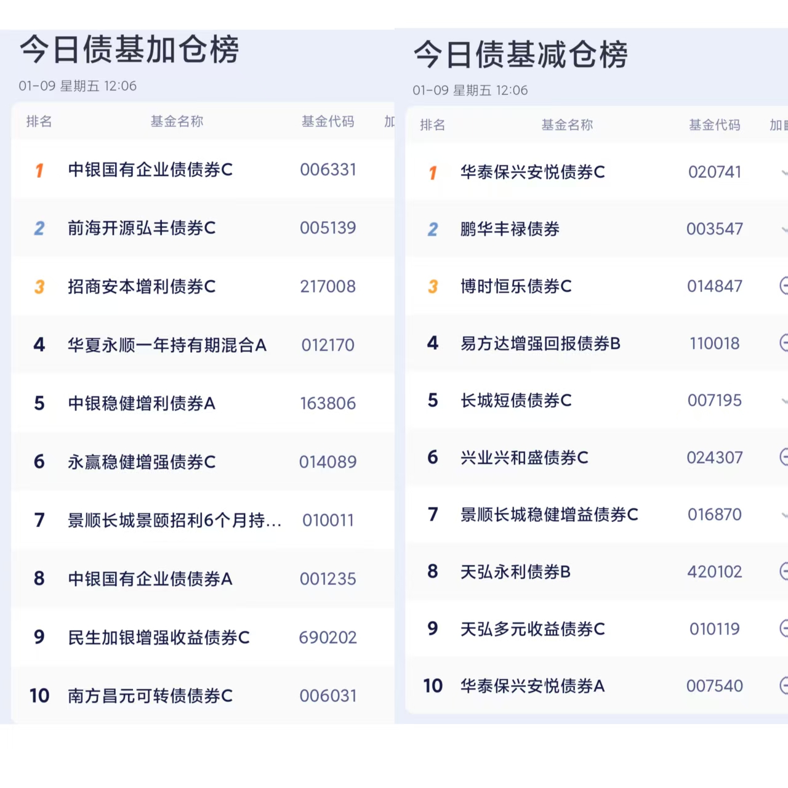Open fund code 217008

(x=328, y=286)
